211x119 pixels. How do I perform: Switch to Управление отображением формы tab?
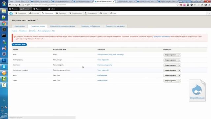click(63, 26)
